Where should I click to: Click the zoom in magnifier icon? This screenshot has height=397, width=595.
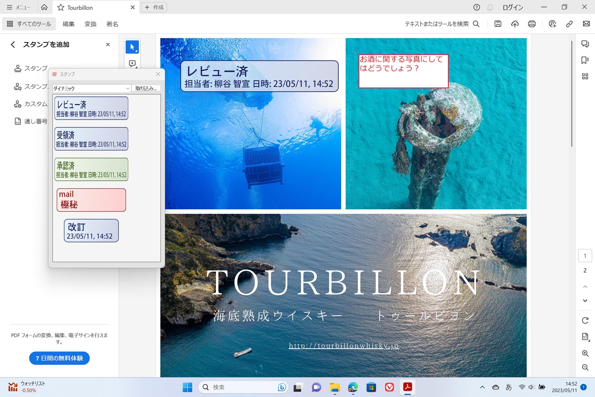tap(585, 353)
